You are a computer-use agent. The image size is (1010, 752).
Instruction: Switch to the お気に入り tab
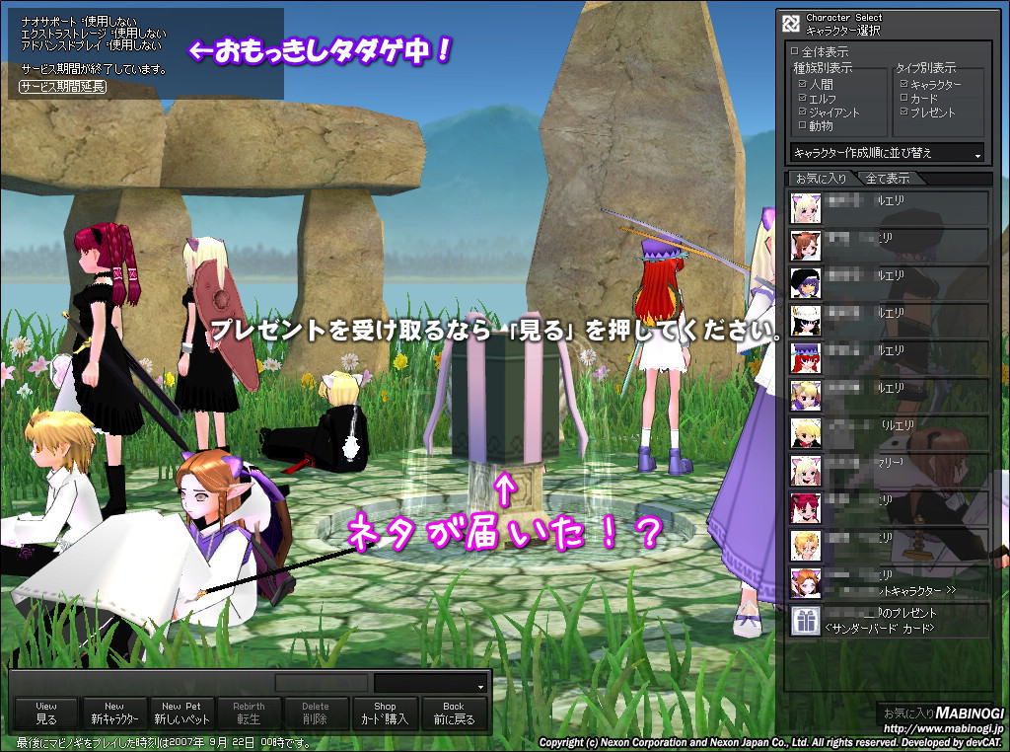[821, 178]
